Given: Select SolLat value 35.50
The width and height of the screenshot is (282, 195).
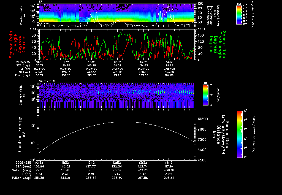Looking at the screenshot, I should (x=39, y=170).
